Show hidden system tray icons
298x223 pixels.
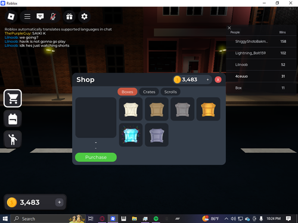tap(226, 219)
